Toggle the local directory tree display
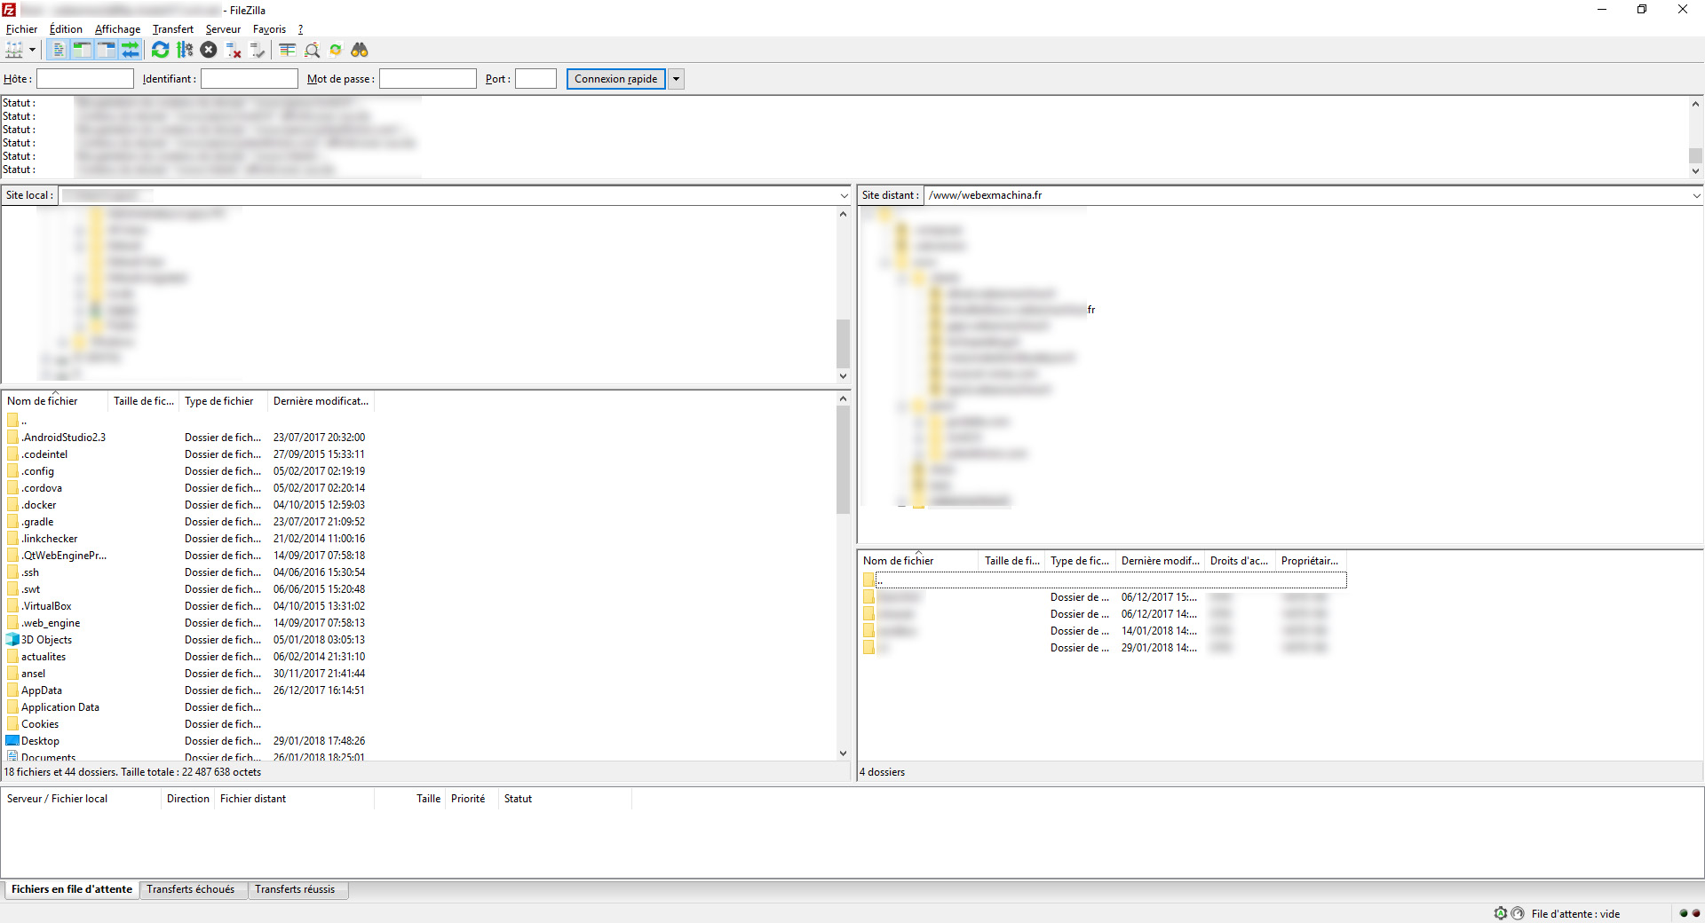The height and width of the screenshot is (923, 1705). tap(82, 51)
